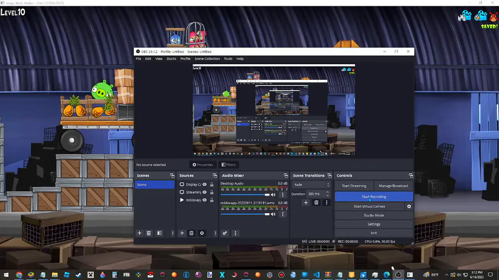Viewport: 499px width, 280px height.
Task: Mute robloxapp audio speaker icon
Action: 273,214
